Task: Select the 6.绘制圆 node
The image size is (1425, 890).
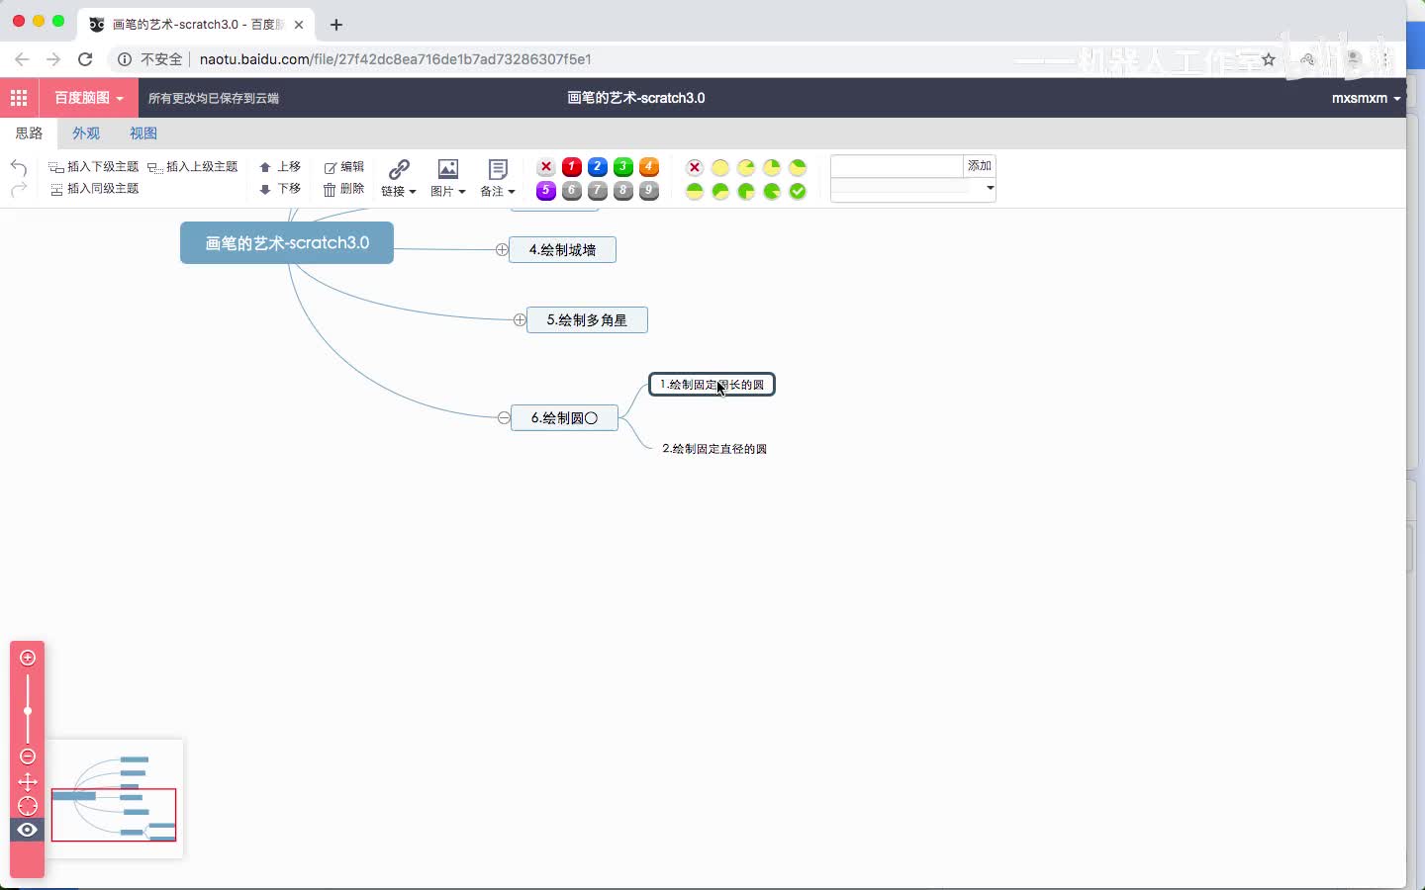Action: [564, 418]
